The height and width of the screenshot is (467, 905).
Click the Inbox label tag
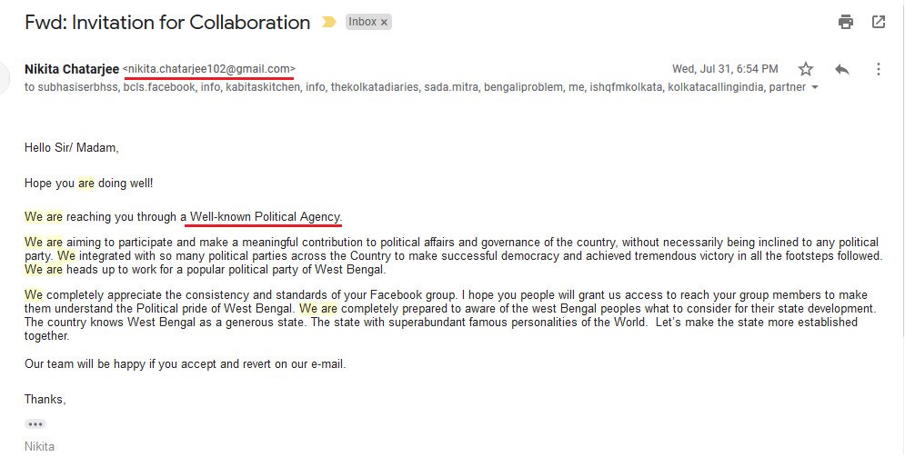362,22
